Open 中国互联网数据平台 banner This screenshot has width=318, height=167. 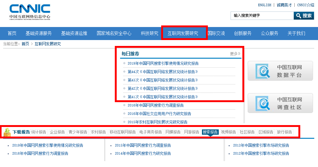[x=280, y=71]
